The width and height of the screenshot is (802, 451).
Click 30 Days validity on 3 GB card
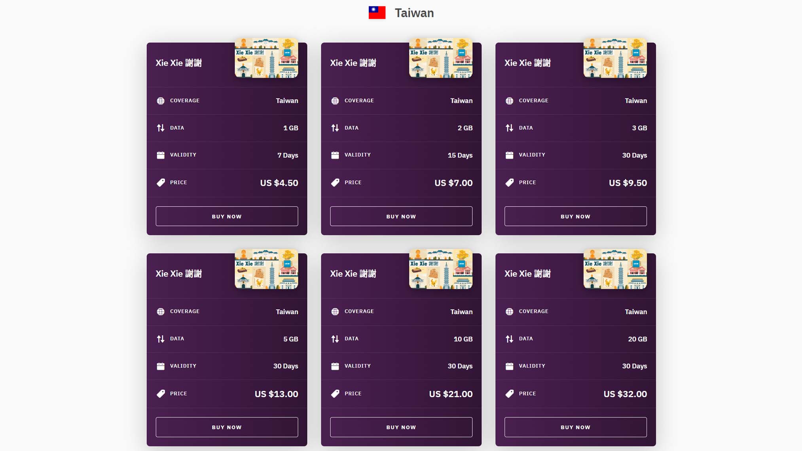tap(634, 155)
